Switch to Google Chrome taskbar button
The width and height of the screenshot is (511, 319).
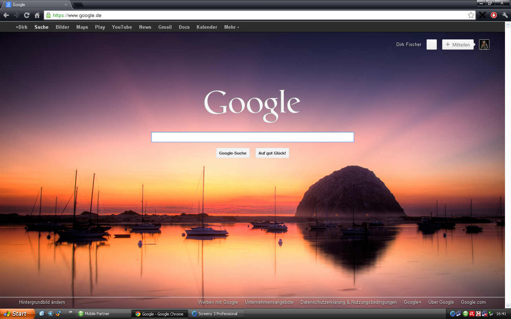(160, 314)
